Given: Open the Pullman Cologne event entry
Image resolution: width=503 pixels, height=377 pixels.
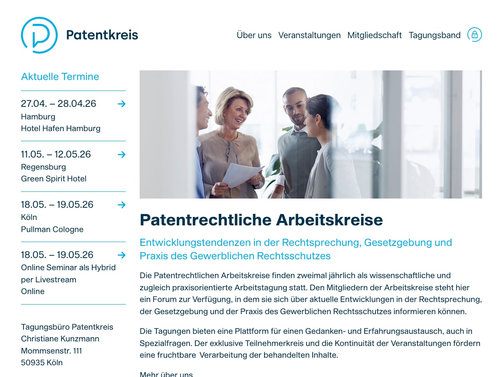Looking at the screenshot, I should click(x=52, y=230).
